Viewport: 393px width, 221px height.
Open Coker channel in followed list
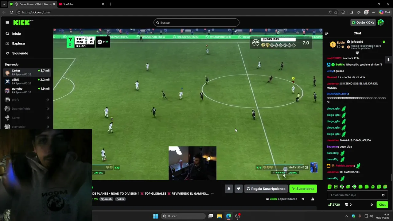coord(27,72)
